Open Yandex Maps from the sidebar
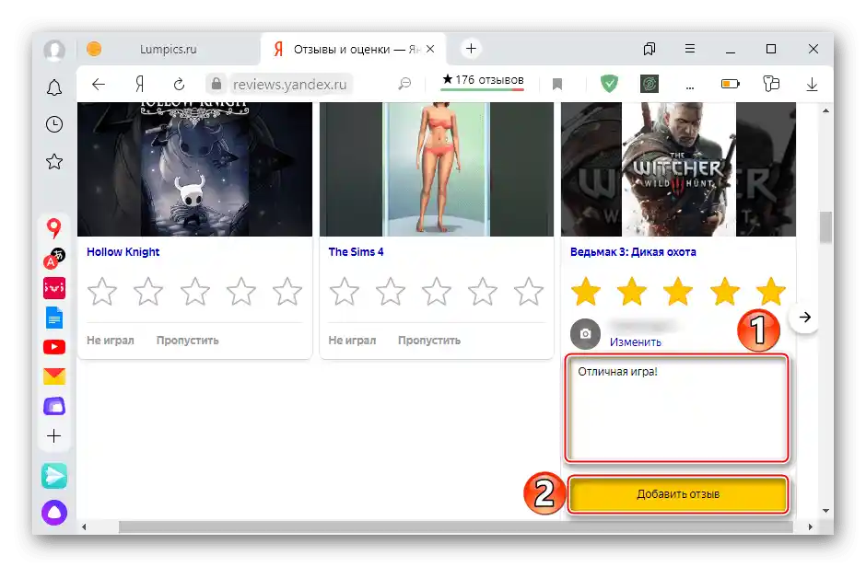 (53, 227)
